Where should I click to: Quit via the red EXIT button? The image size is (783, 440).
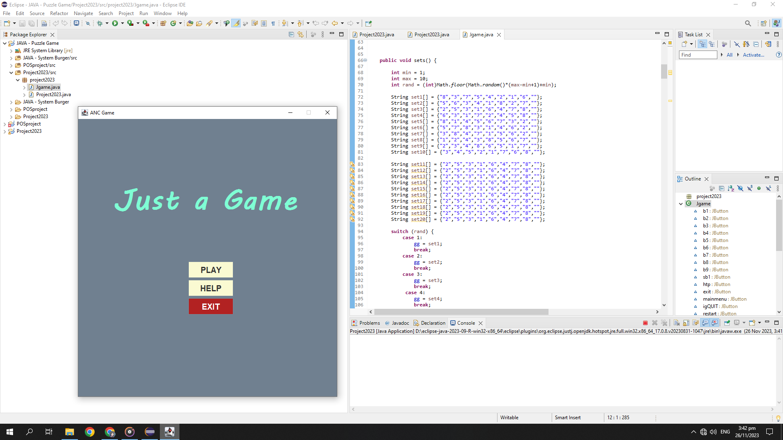[x=211, y=306]
